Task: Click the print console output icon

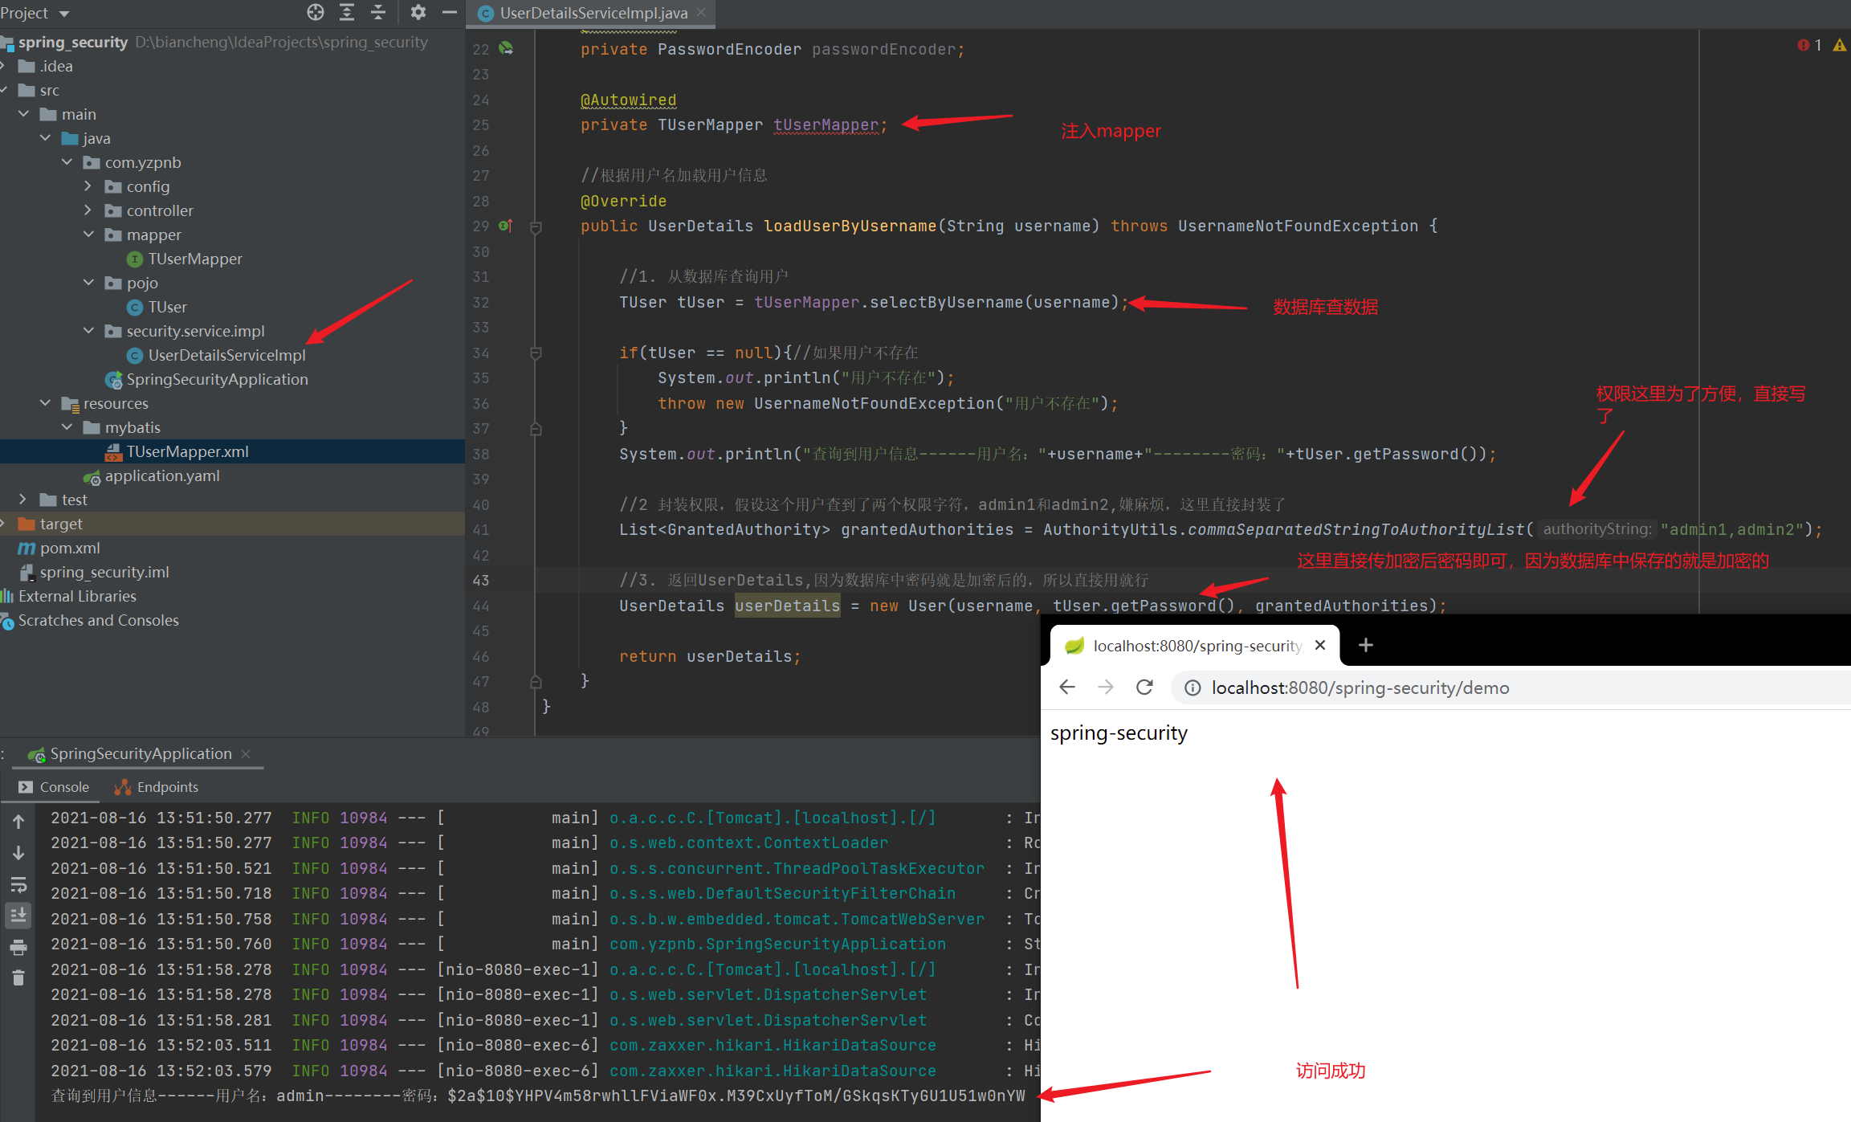Action: (x=18, y=946)
